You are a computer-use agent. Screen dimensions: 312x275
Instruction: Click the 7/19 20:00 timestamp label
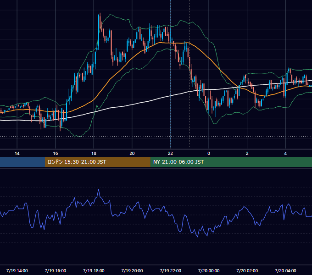132,270
